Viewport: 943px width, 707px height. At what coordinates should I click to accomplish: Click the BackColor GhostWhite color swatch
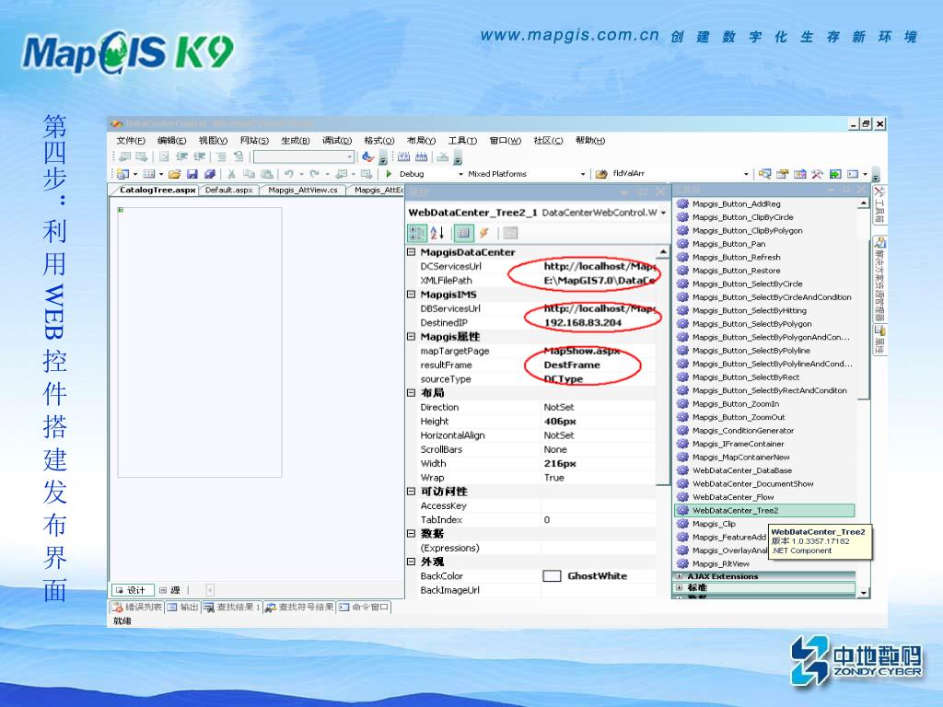[x=552, y=576]
